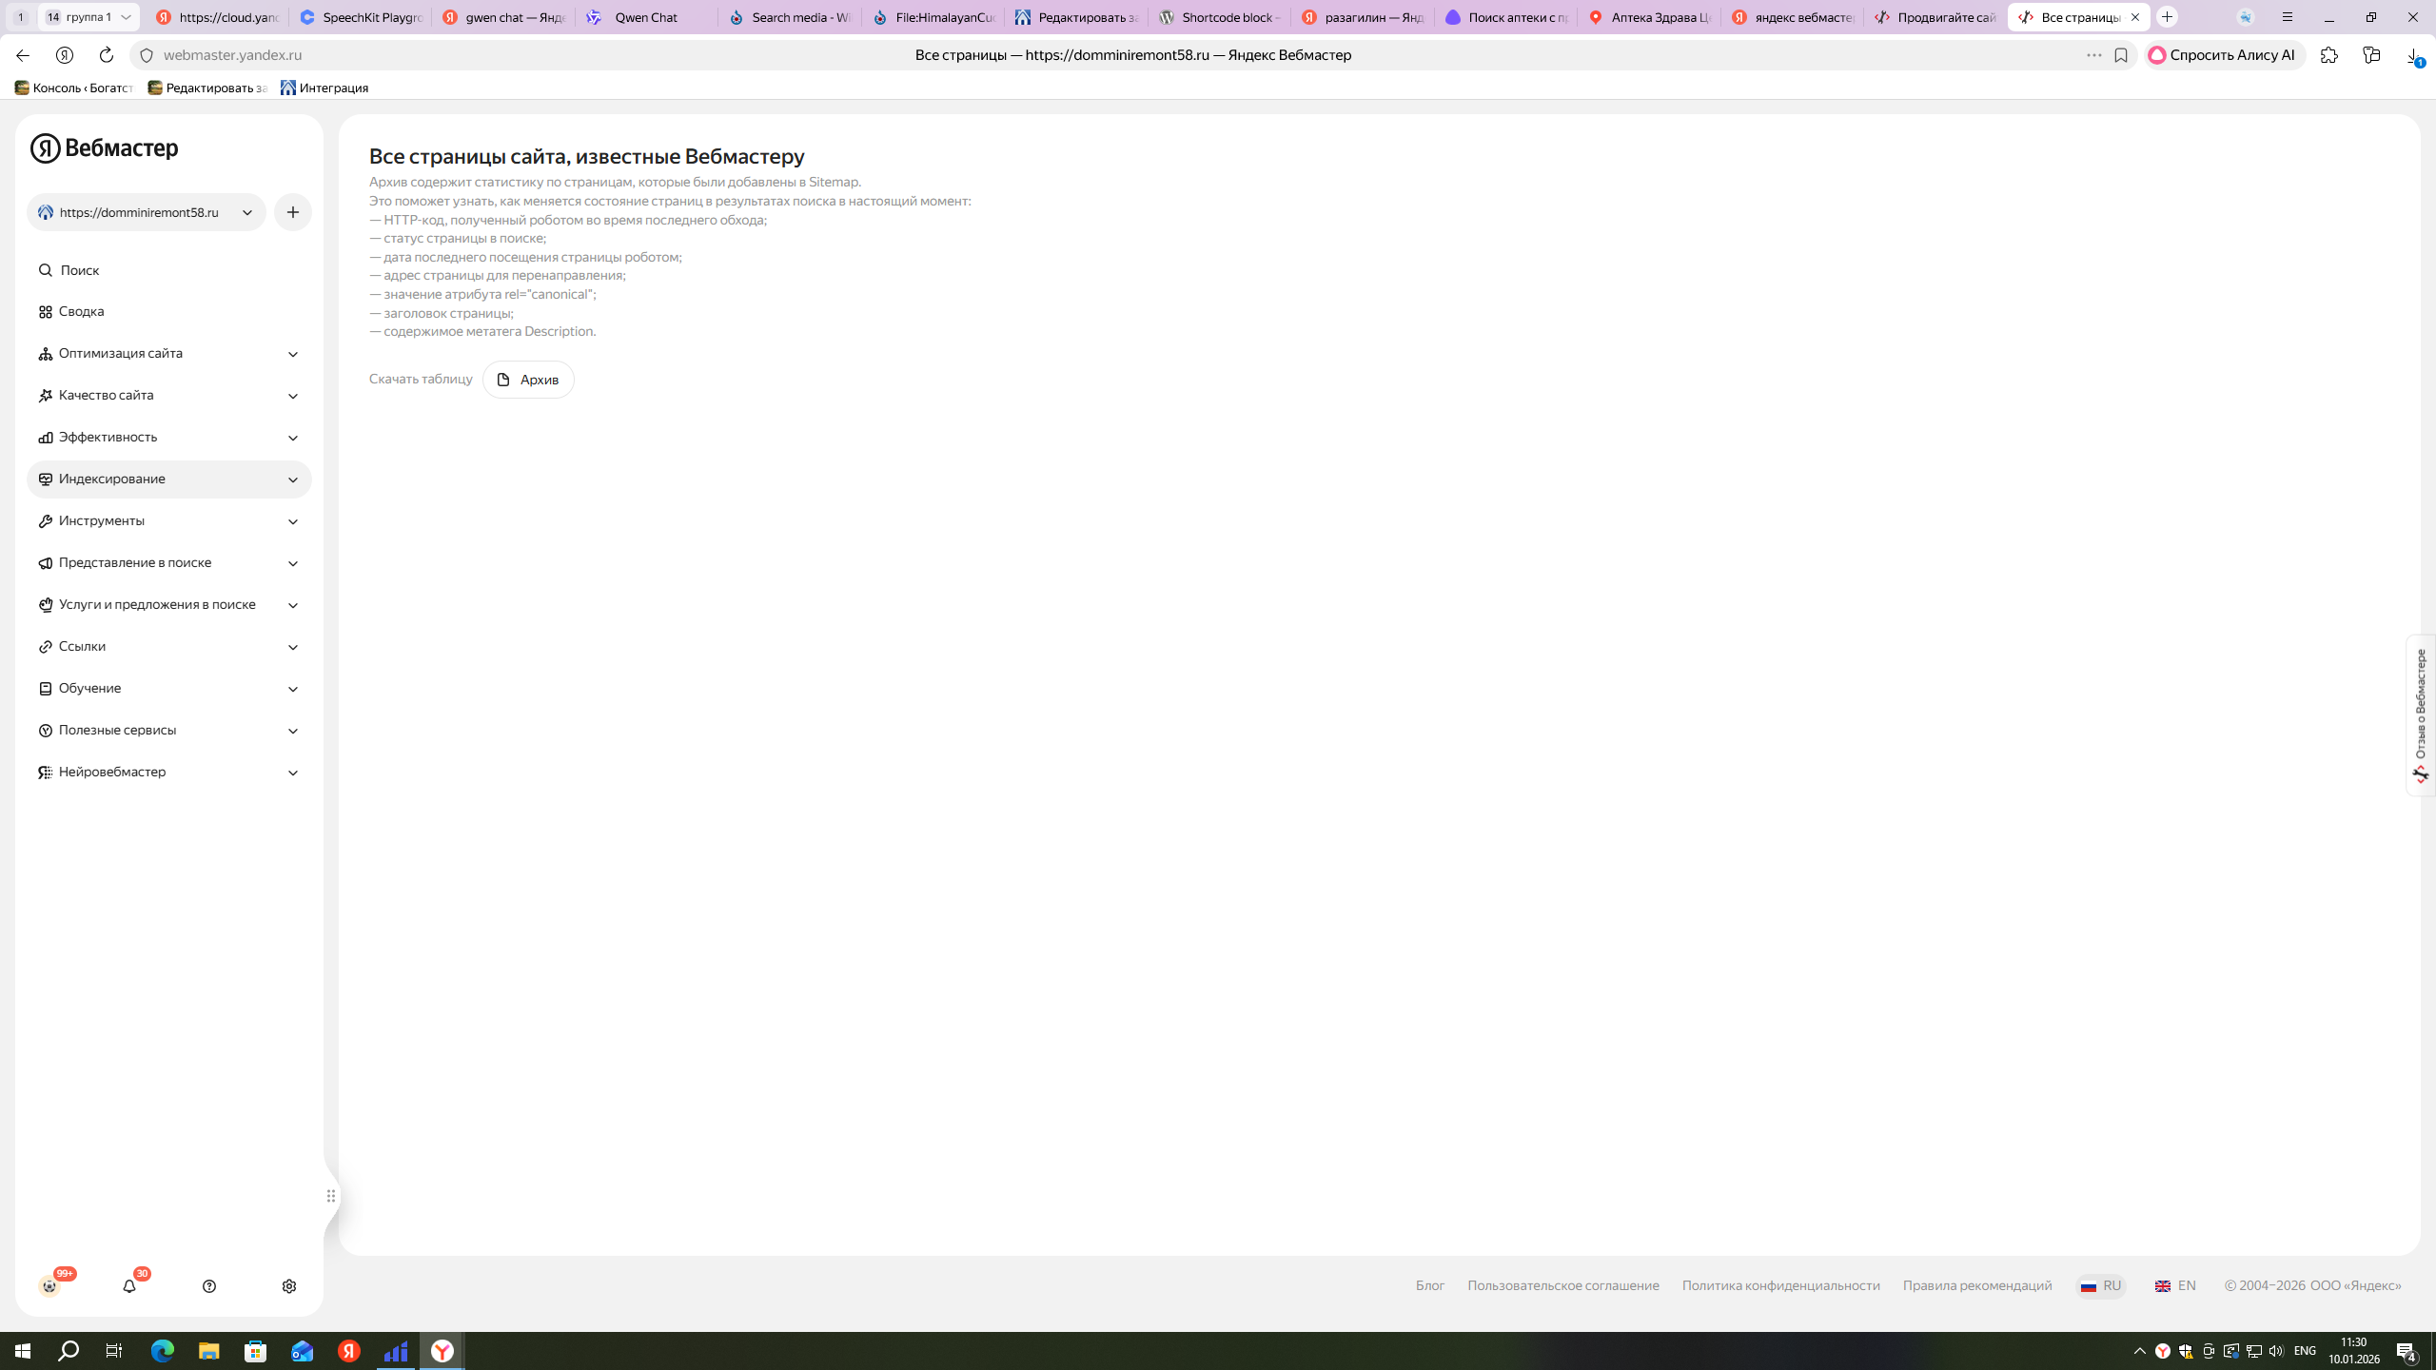Click the notifications bell icon
The image size is (2436, 1370).
[x=129, y=1286]
